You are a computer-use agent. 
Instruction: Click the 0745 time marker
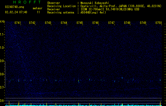tap(80, 23)
